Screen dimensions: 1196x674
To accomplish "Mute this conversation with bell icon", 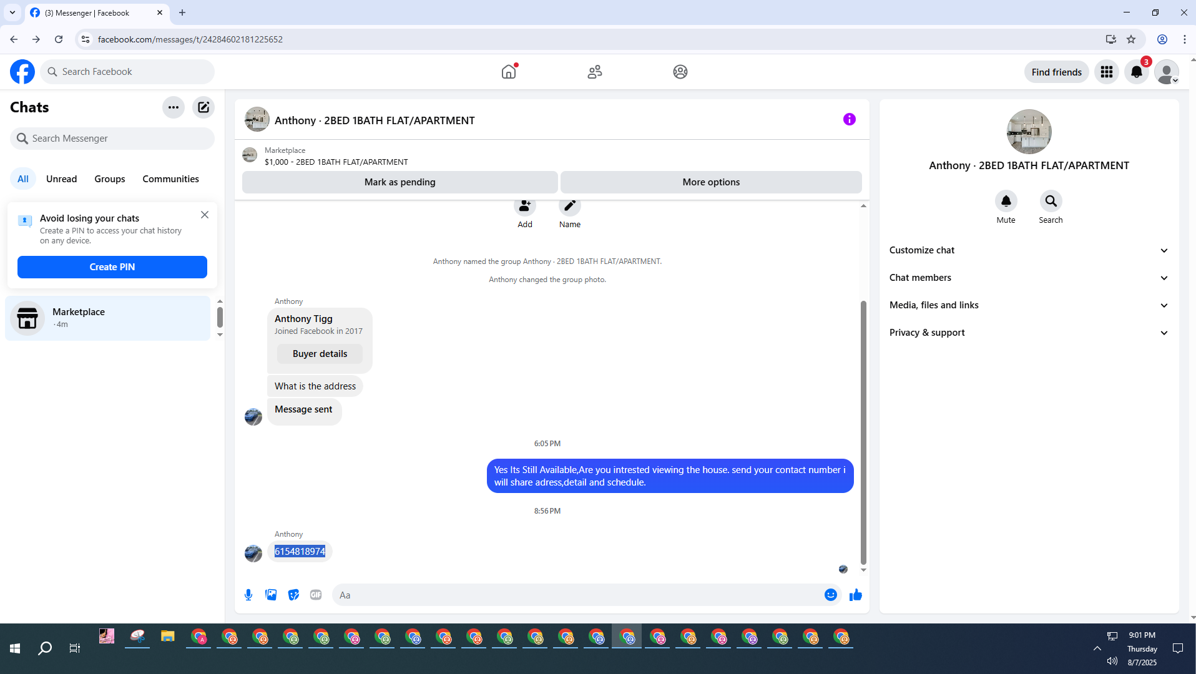I will pyautogui.click(x=1006, y=201).
